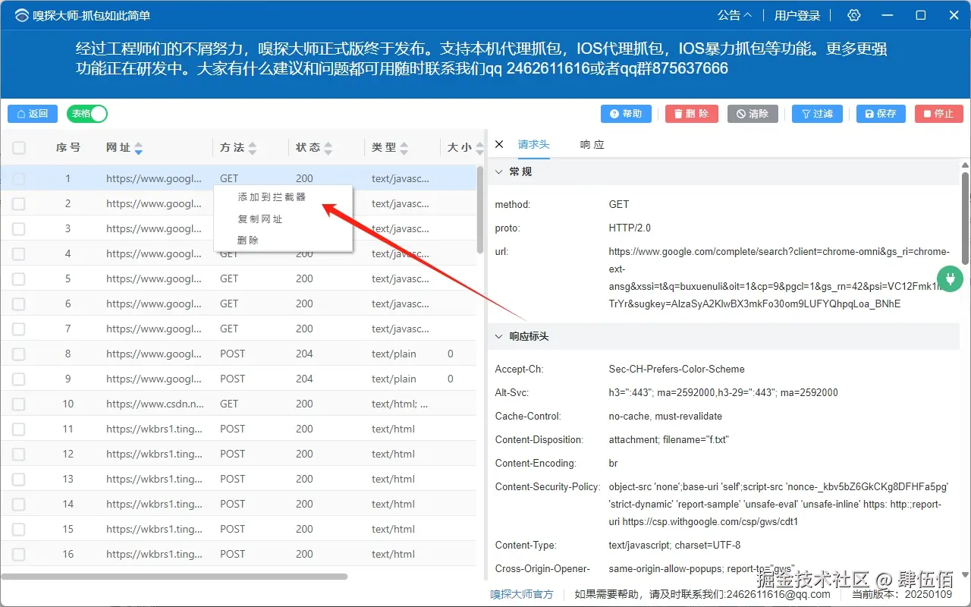Select row 8 POST 204 request
Screen dimensions: 971x607
click(x=238, y=354)
